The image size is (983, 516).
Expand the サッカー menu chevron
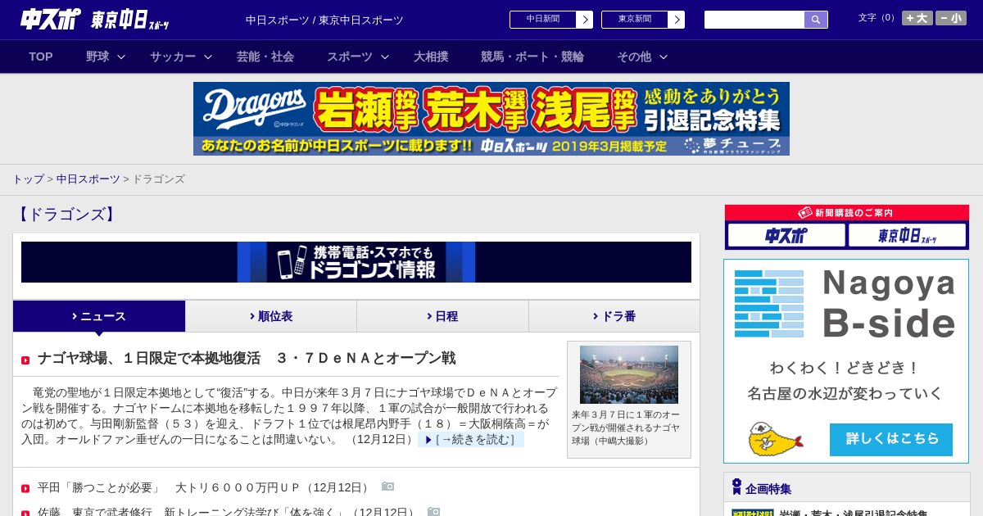(x=208, y=57)
